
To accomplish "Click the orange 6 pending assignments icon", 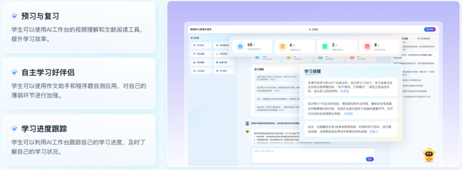I will [283, 47].
